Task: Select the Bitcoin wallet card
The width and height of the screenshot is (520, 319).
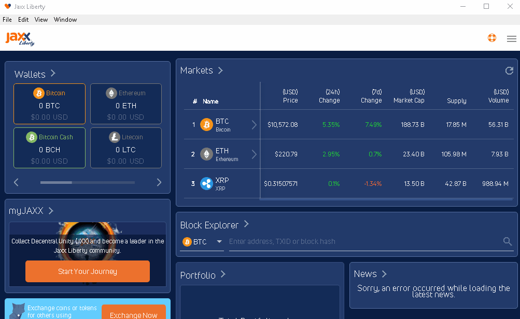Action: pos(49,104)
